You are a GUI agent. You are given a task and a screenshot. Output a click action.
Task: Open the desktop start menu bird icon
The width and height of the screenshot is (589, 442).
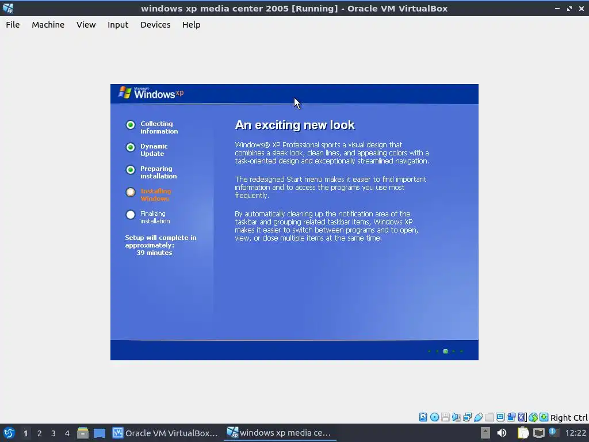point(9,433)
